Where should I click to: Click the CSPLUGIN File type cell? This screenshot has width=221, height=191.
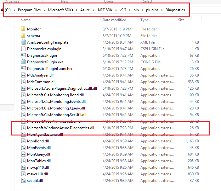click(152, 49)
